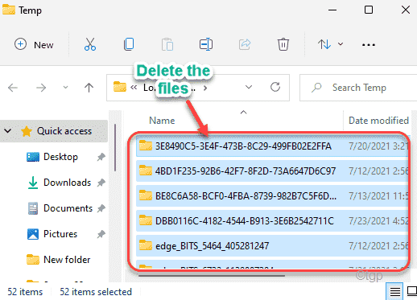417x300 pixels.
Task: Open the See more ellipsis menu
Action: coord(369,45)
